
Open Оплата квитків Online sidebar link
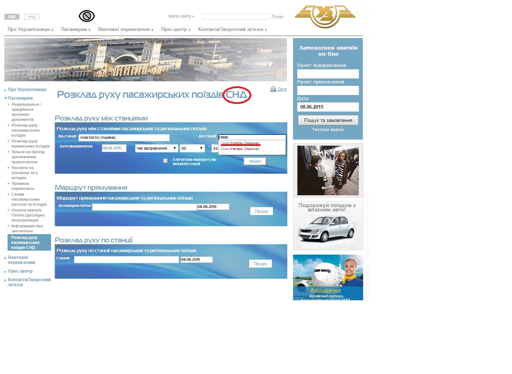click(28, 215)
